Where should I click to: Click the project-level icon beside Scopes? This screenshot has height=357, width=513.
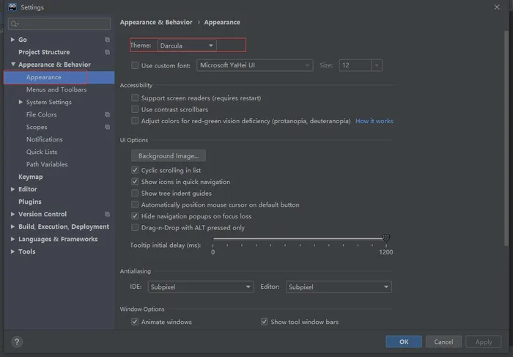point(107,127)
